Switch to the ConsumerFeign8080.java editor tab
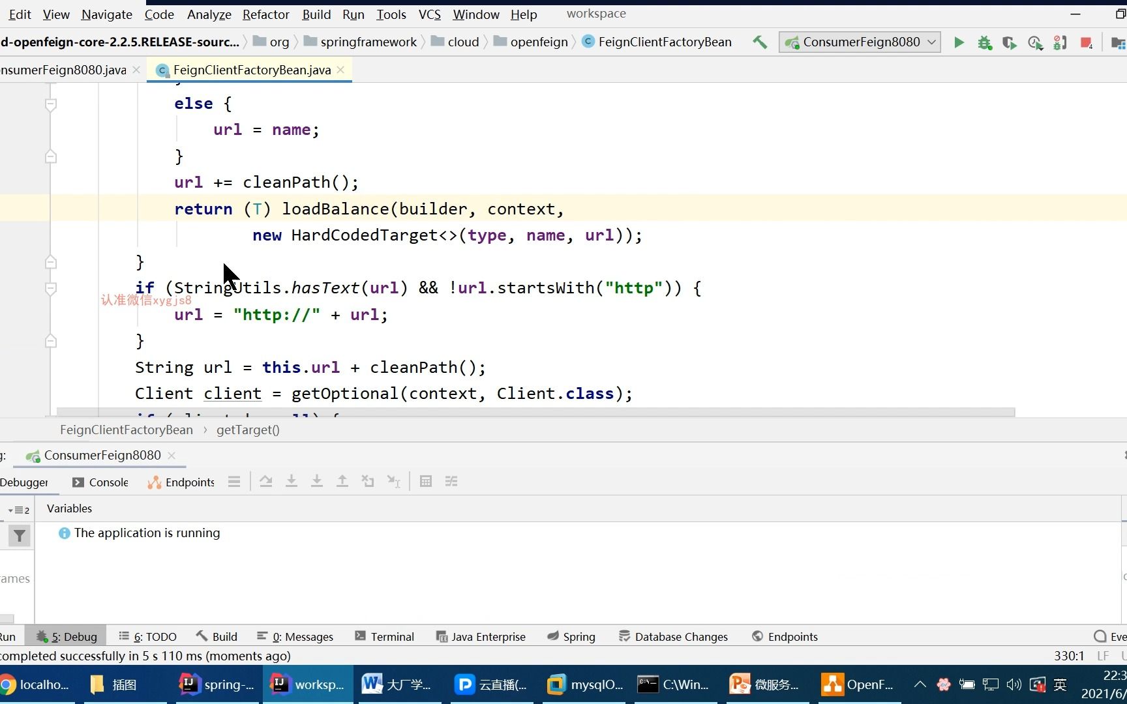The height and width of the screenshot is (704, 1127). pyautogui.click(x=63, y=70)
